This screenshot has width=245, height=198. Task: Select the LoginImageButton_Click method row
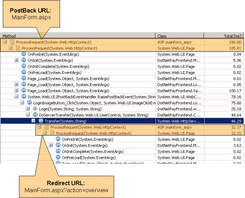pyautogui.click(x=122, y=103)
